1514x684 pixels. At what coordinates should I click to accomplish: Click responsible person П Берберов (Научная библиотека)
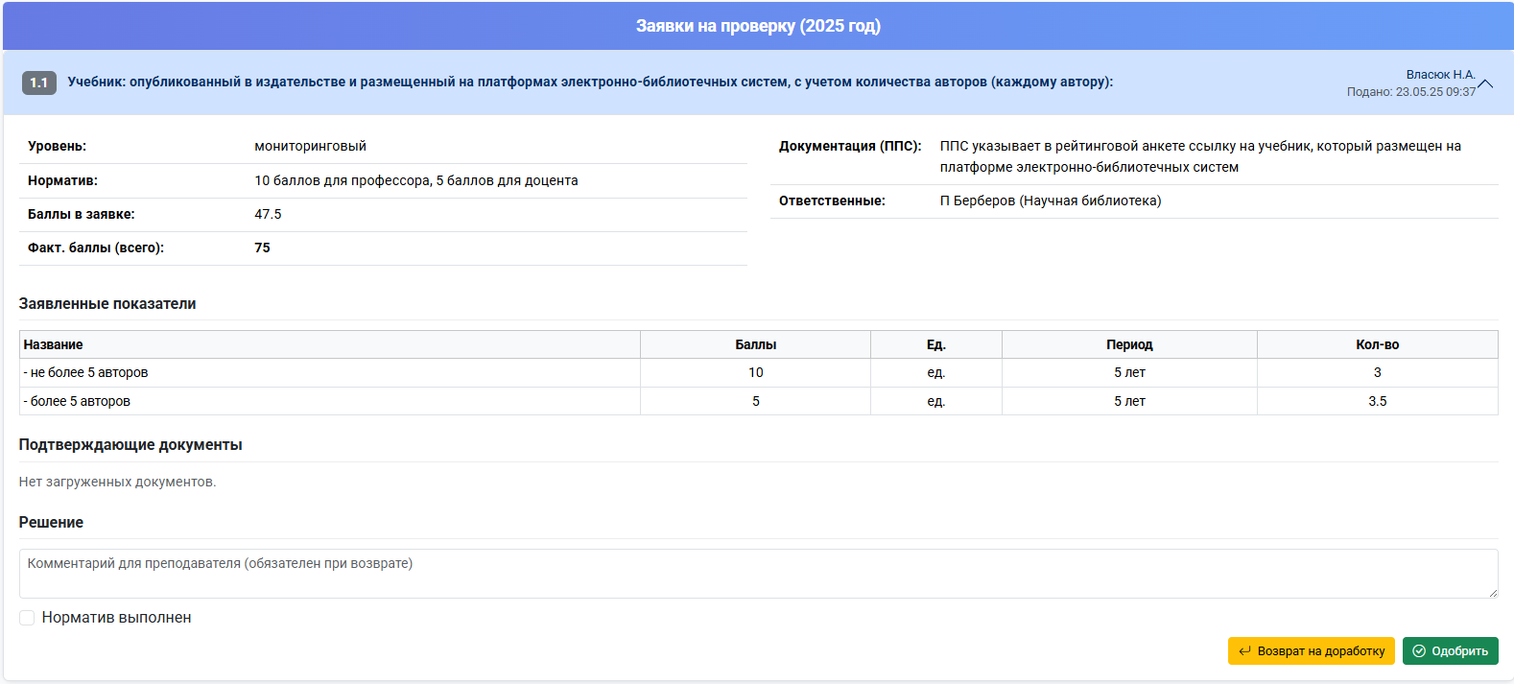(x=1051, y=200)
